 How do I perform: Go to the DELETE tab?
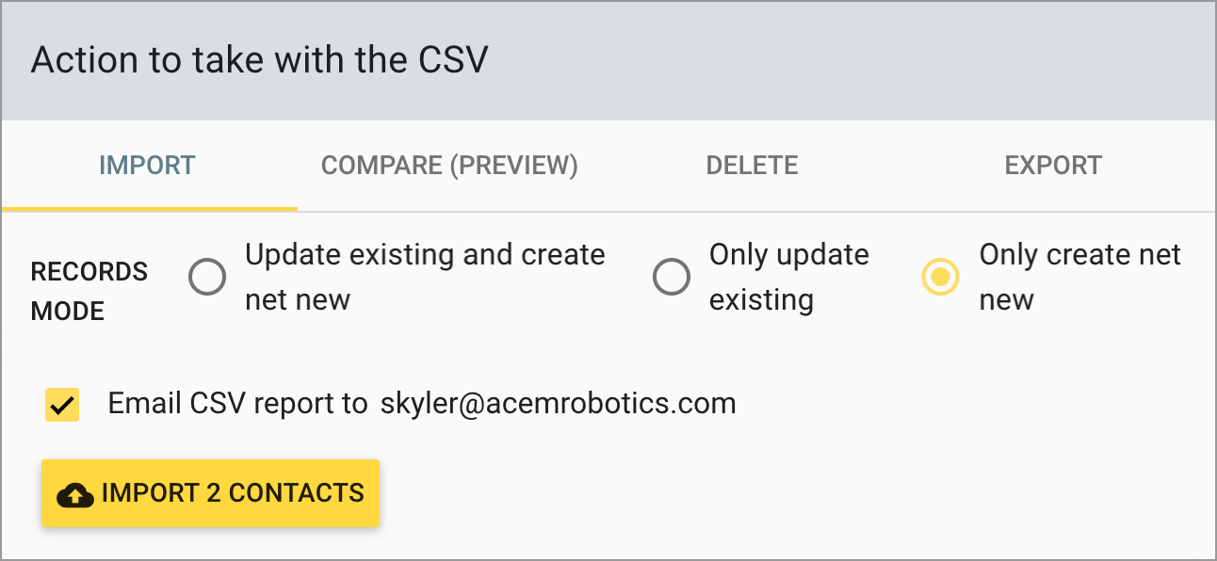752,166
